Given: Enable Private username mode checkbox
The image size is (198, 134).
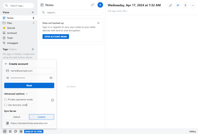Looking at the screenshot, I should click(6, 100).
